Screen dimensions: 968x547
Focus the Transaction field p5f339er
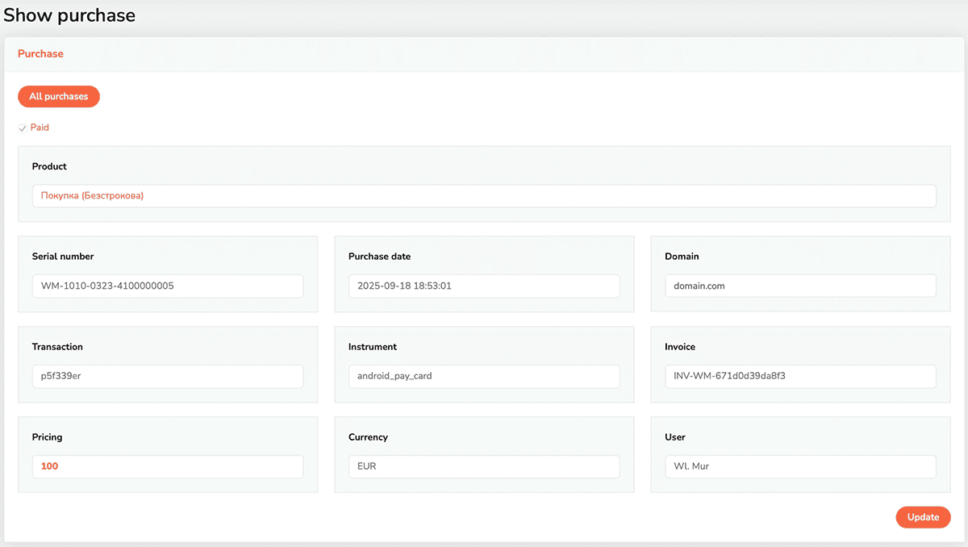tap(168, 376)
